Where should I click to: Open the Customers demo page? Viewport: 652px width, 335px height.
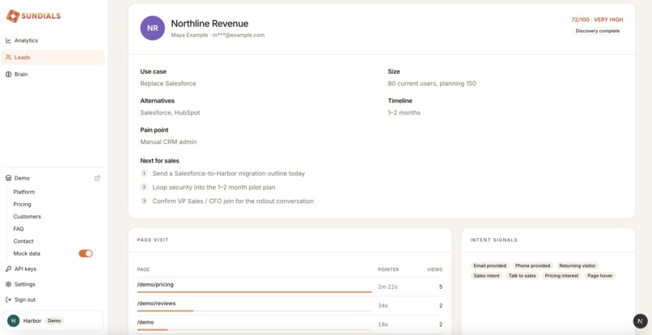pos(27,216)
